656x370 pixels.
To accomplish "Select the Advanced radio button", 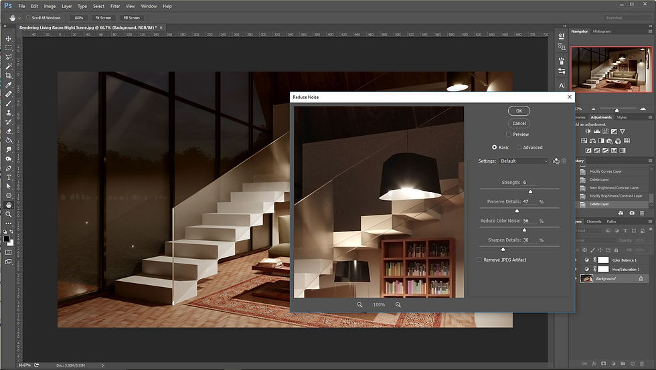I will pos(519,148).
